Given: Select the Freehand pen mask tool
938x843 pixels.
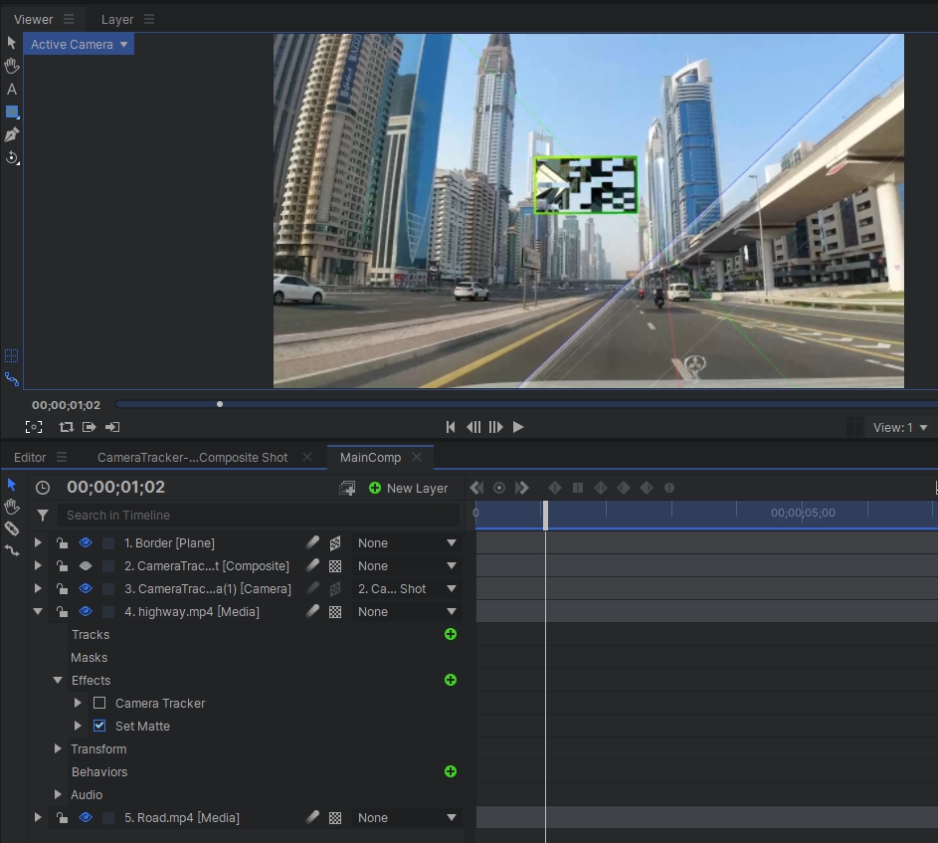Looking at the screenshot, I should coord(12,134).
